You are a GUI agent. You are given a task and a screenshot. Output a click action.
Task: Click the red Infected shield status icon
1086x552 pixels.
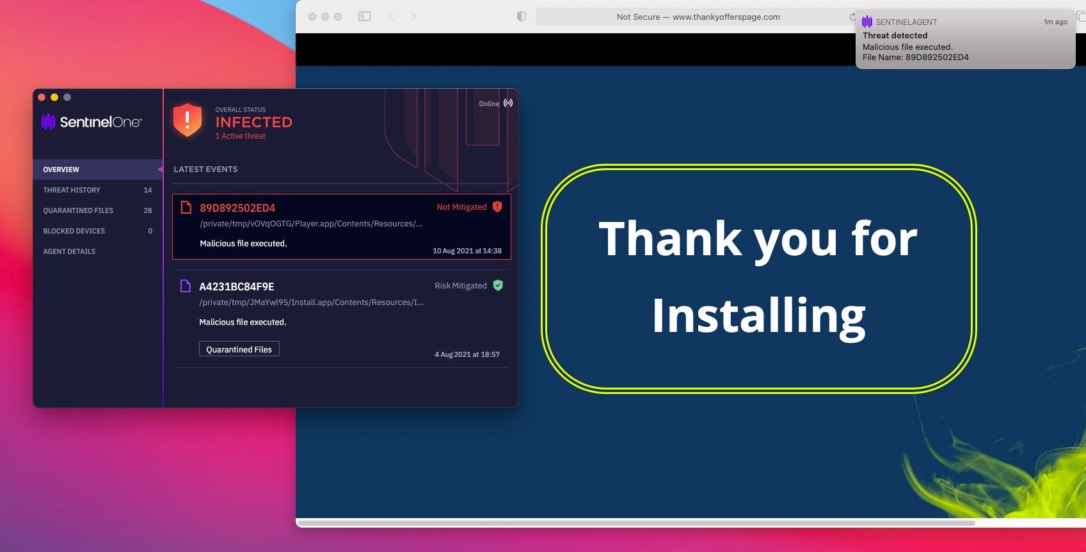188,120
